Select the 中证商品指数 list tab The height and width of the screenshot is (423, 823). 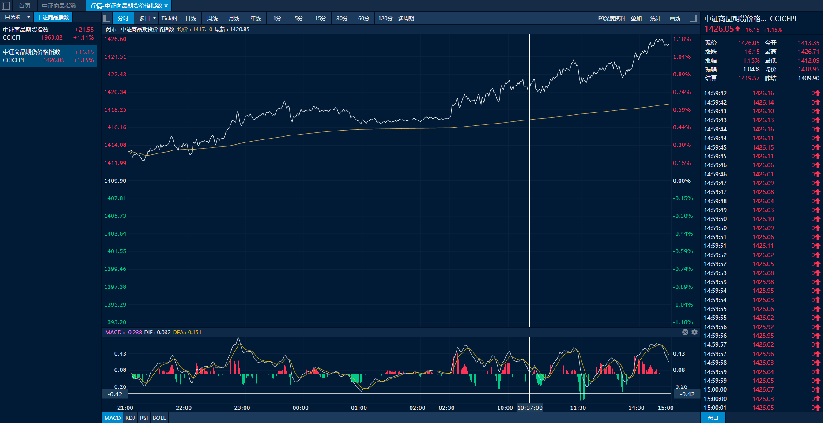pyautogui.click(x=53, y=17)
